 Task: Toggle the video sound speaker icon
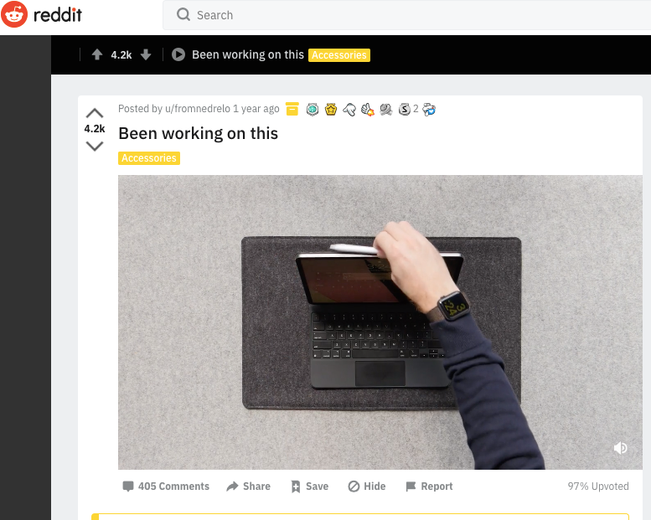[x=620, y=448]
